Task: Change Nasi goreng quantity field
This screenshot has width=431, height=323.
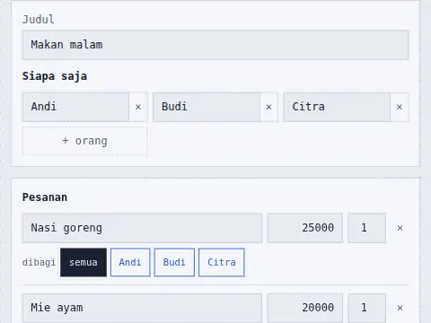Action: point(367,228)
